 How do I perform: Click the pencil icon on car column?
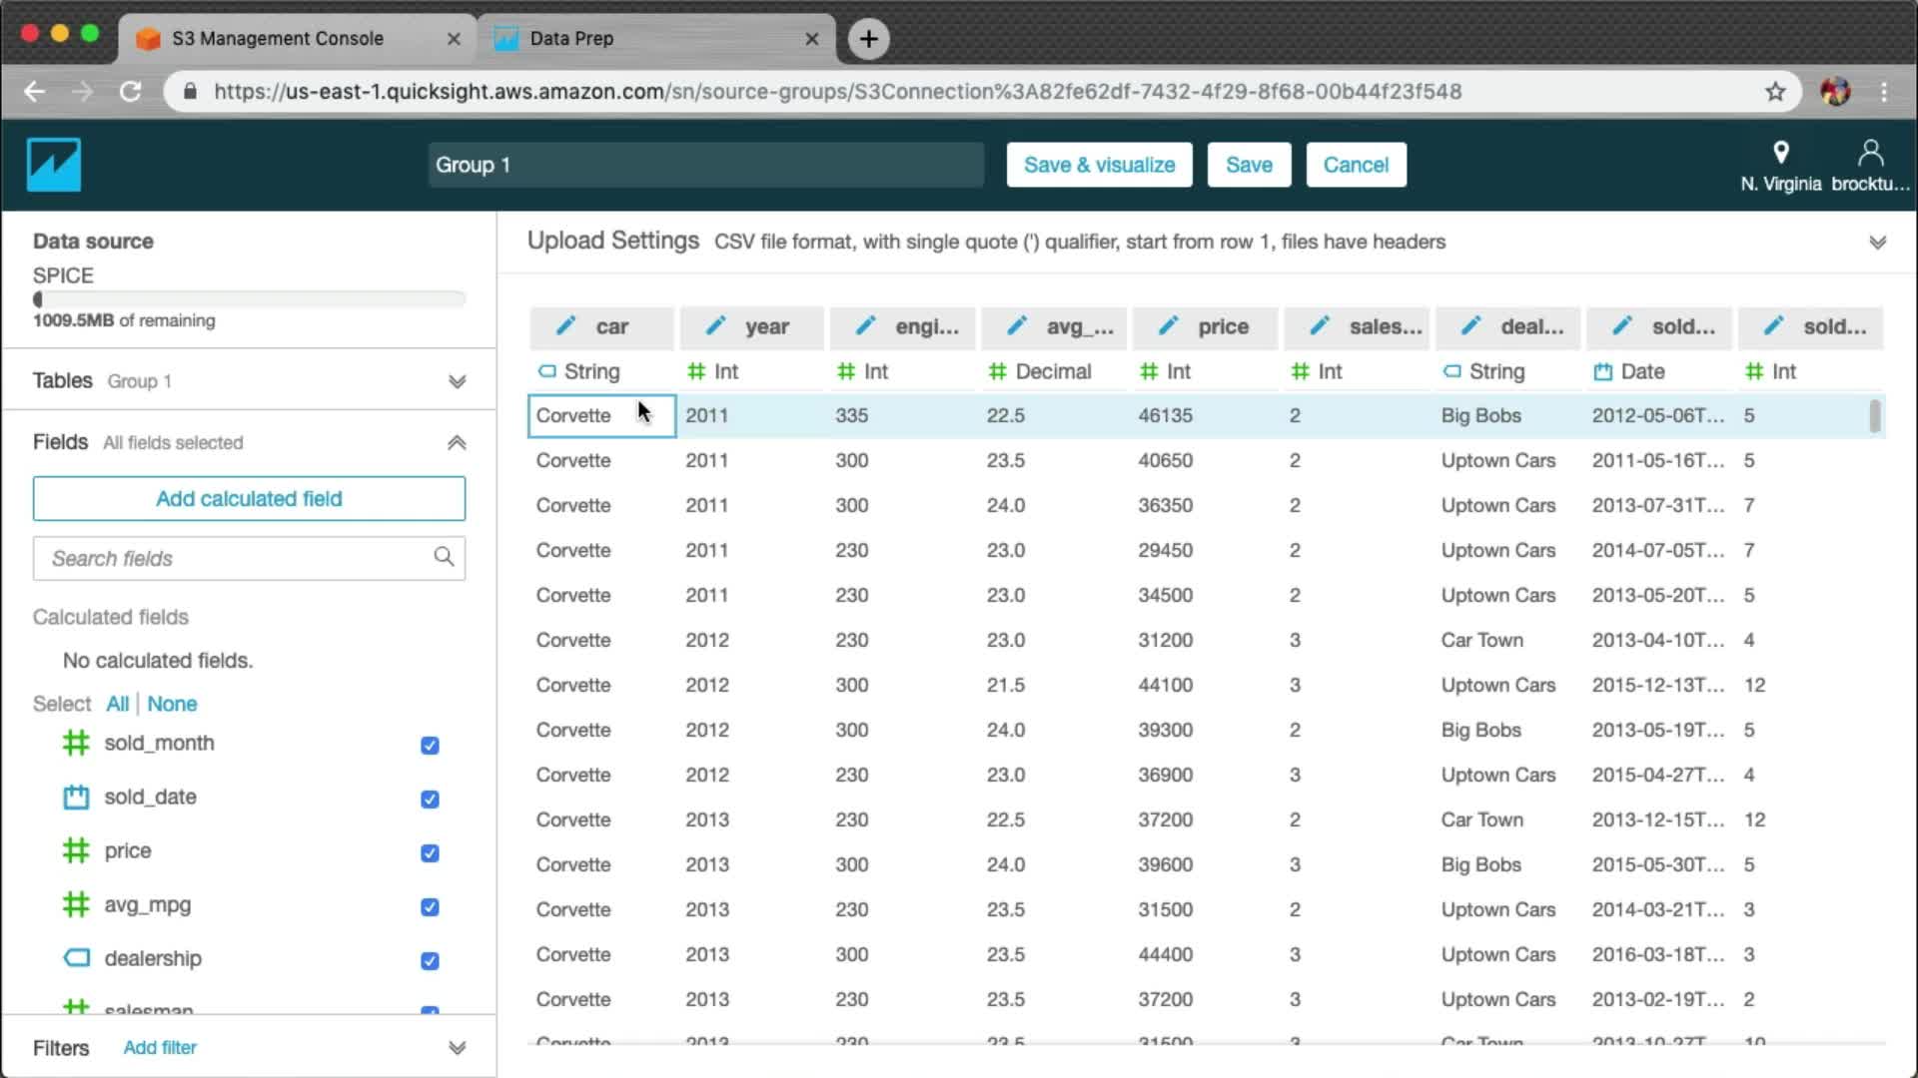click(566, 326)
